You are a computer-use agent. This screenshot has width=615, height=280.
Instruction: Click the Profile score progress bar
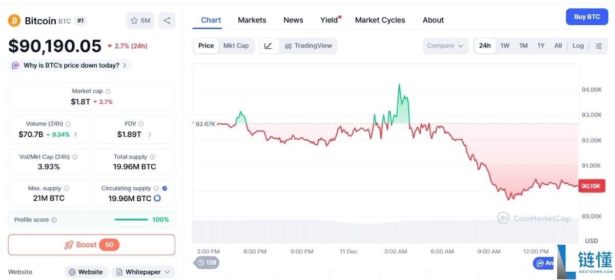[131, 220]
